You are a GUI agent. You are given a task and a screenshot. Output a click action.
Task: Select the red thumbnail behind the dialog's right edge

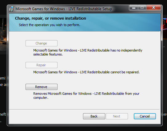165,25
